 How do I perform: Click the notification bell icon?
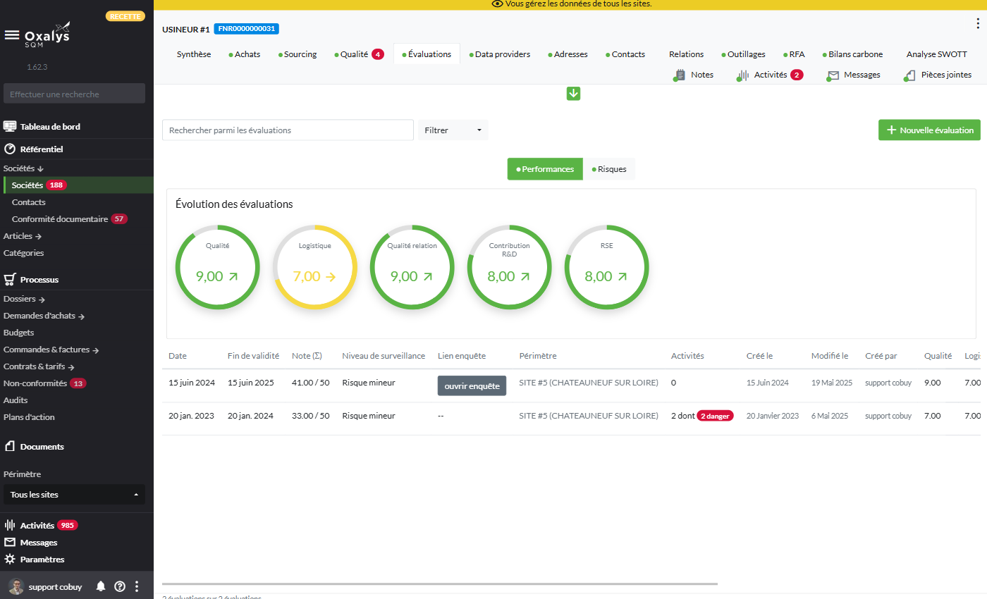[x=101, y=586]
